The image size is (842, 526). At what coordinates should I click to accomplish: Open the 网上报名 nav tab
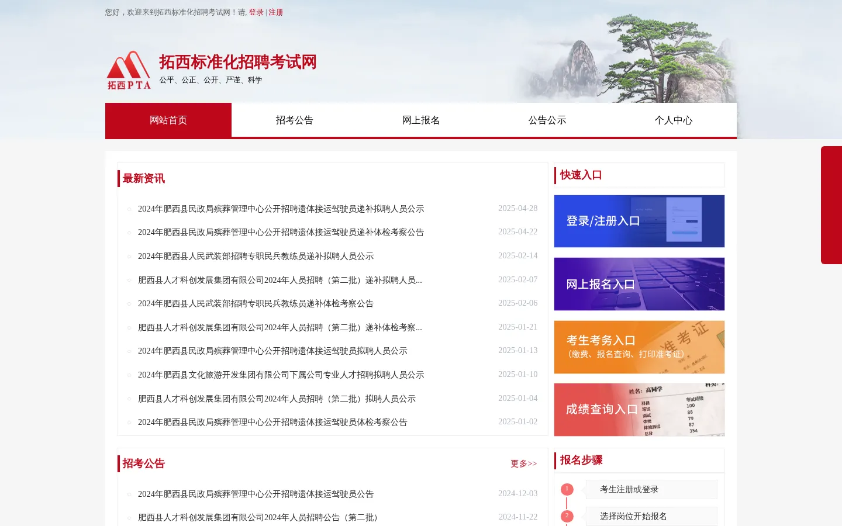click(x=421, y=120)
